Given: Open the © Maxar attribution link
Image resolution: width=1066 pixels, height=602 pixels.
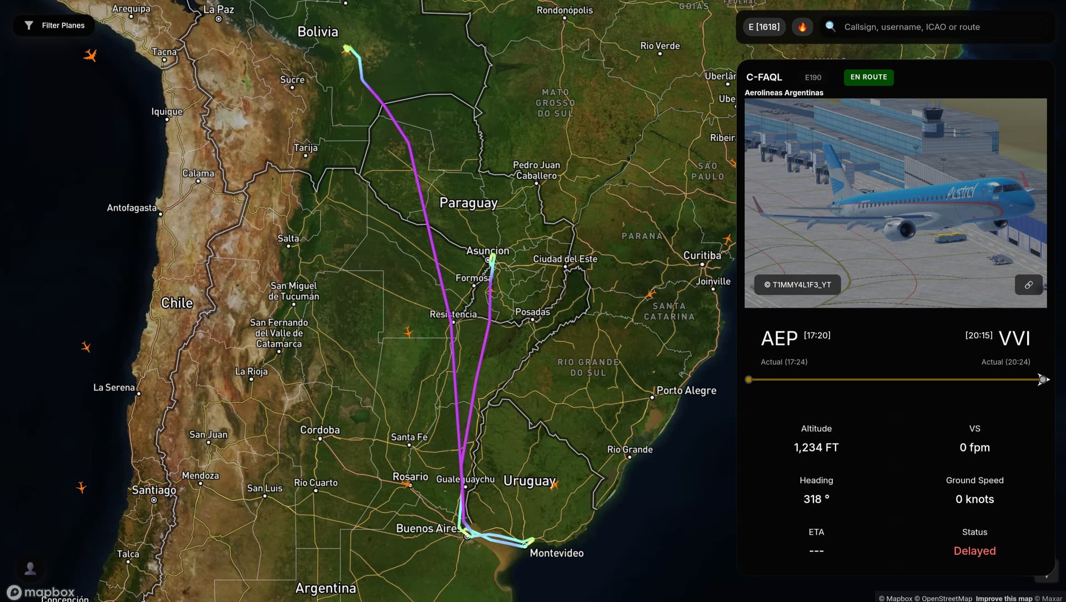Looking at the screenshot, I should (x=1048, y=598).
